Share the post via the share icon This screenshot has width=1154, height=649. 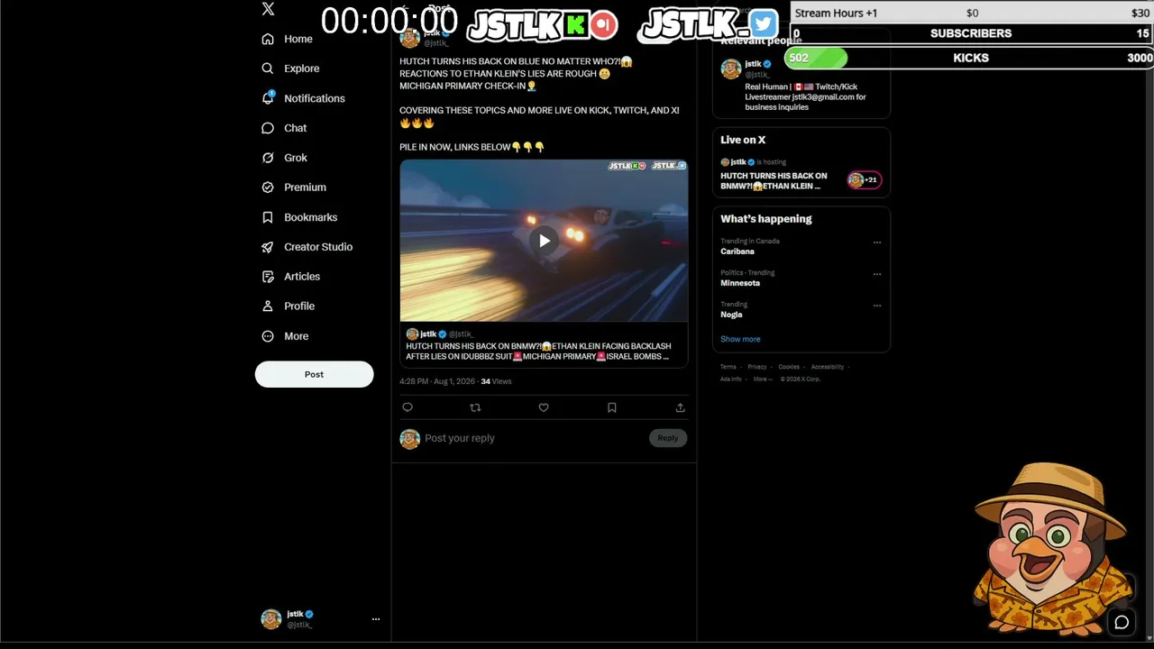click(x=680, y=407)
